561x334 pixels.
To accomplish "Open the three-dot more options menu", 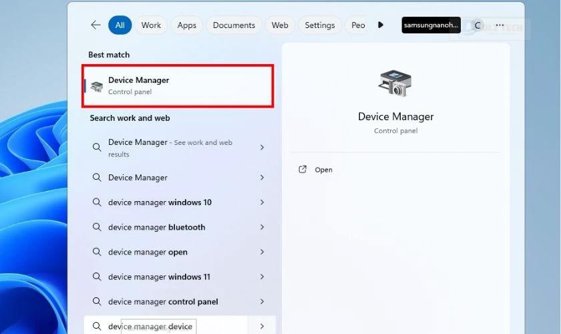I will click(x=500, y=25).
